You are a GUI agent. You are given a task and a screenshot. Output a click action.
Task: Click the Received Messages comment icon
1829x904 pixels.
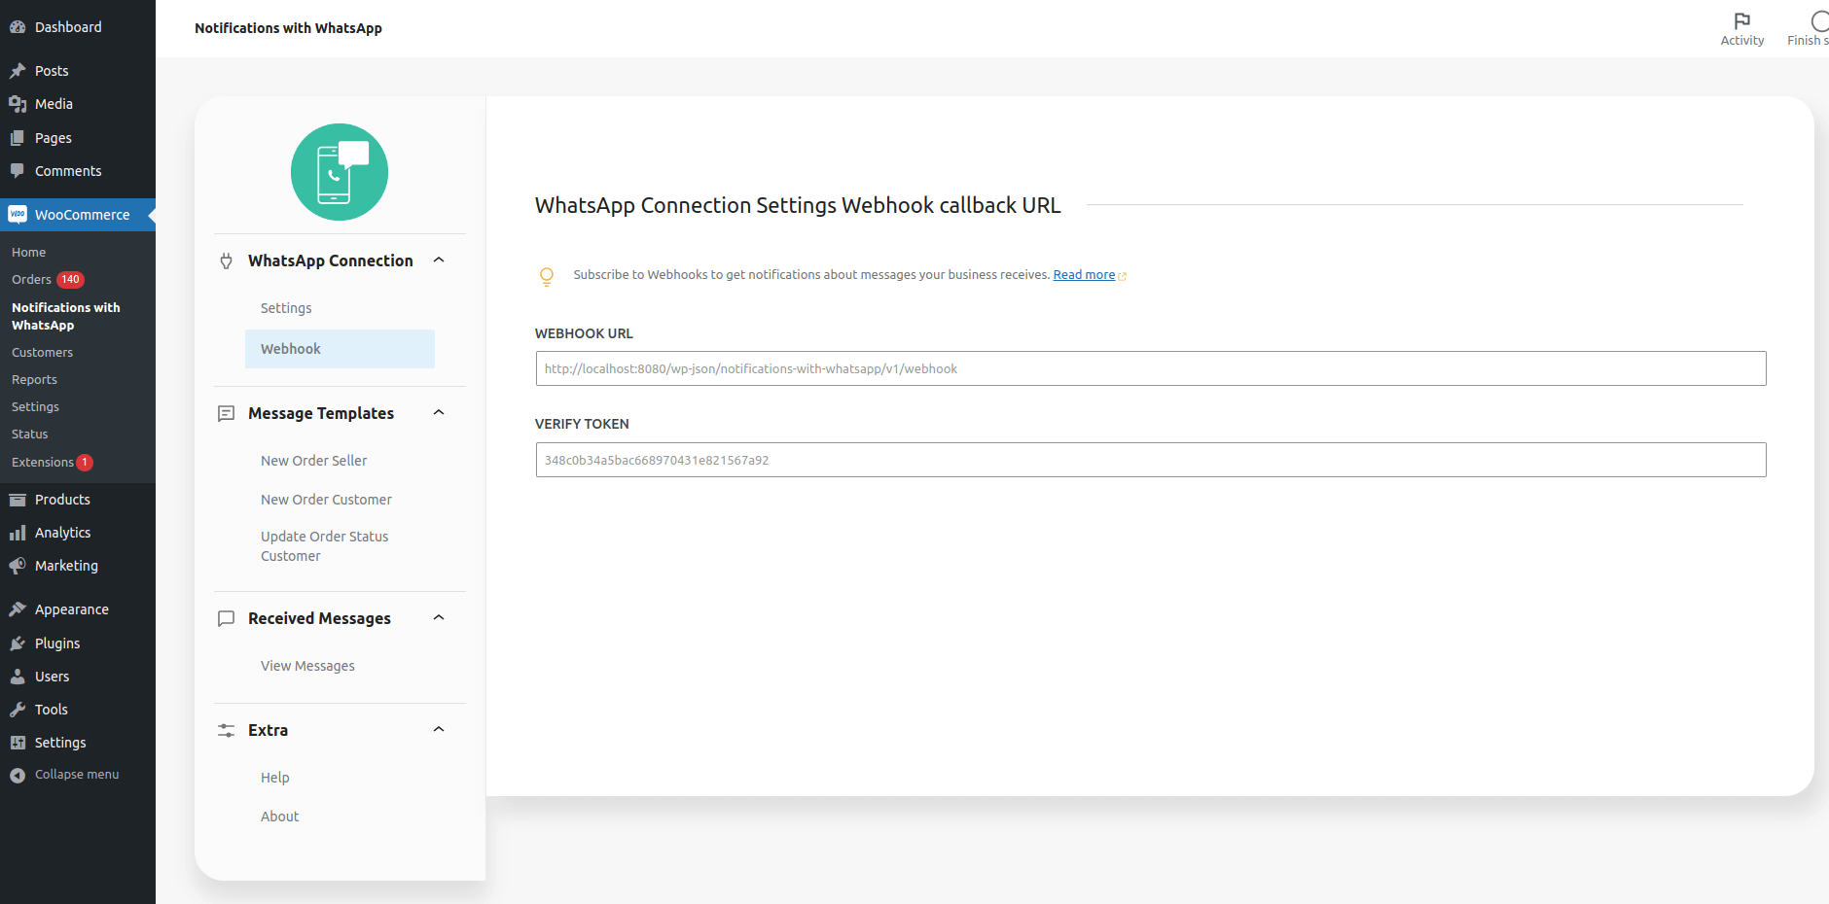coord(226,618)
